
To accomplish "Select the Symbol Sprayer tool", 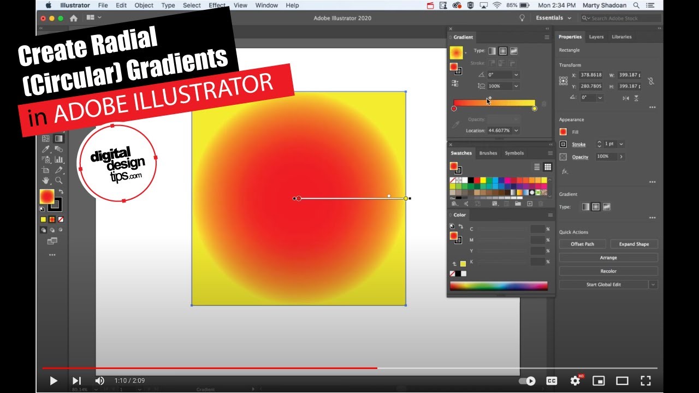I will [45, 159].
